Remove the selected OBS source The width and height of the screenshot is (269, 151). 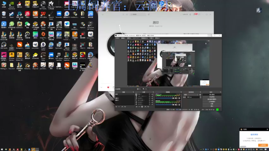coord(139,107)
